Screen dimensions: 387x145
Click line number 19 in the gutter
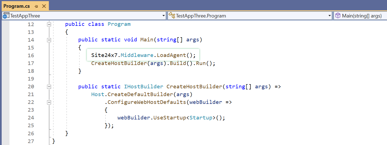[x=31, y=79]
